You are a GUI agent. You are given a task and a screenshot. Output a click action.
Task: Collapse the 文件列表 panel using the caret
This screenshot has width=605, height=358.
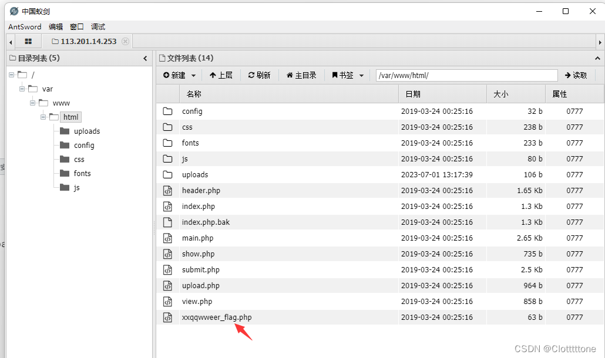click(x=597, y=58)
